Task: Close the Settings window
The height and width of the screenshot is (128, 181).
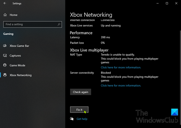Action: (176, 3)
